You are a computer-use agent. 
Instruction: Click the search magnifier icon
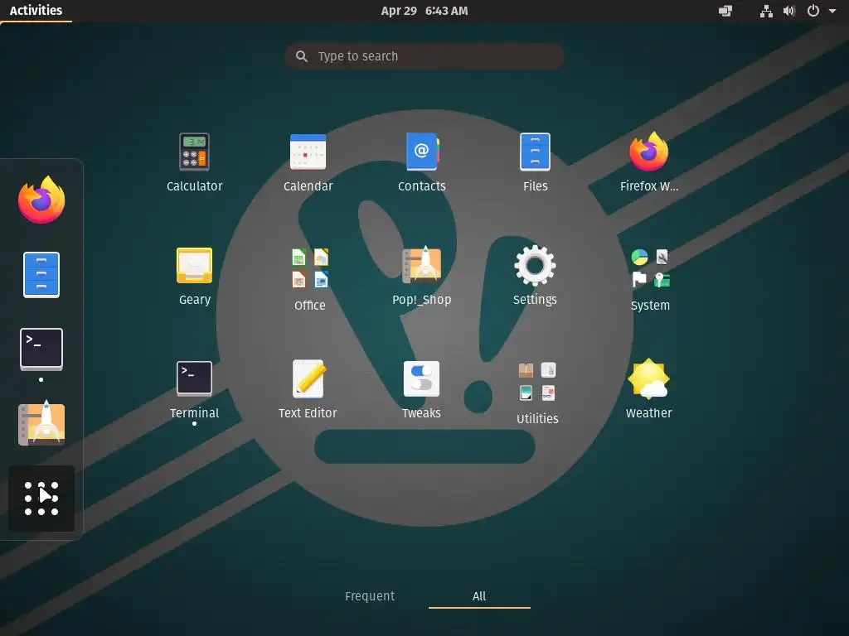[x=302, y=56]
